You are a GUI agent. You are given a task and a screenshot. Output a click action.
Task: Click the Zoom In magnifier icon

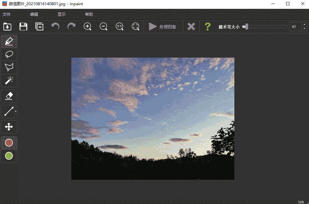(87, 27)
